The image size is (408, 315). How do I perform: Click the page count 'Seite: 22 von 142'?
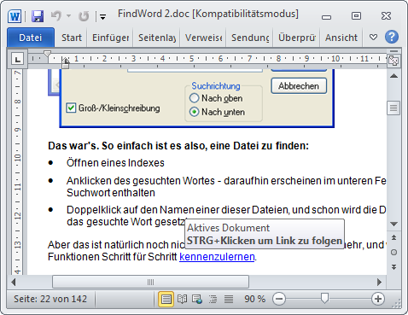tap(50, 299)
